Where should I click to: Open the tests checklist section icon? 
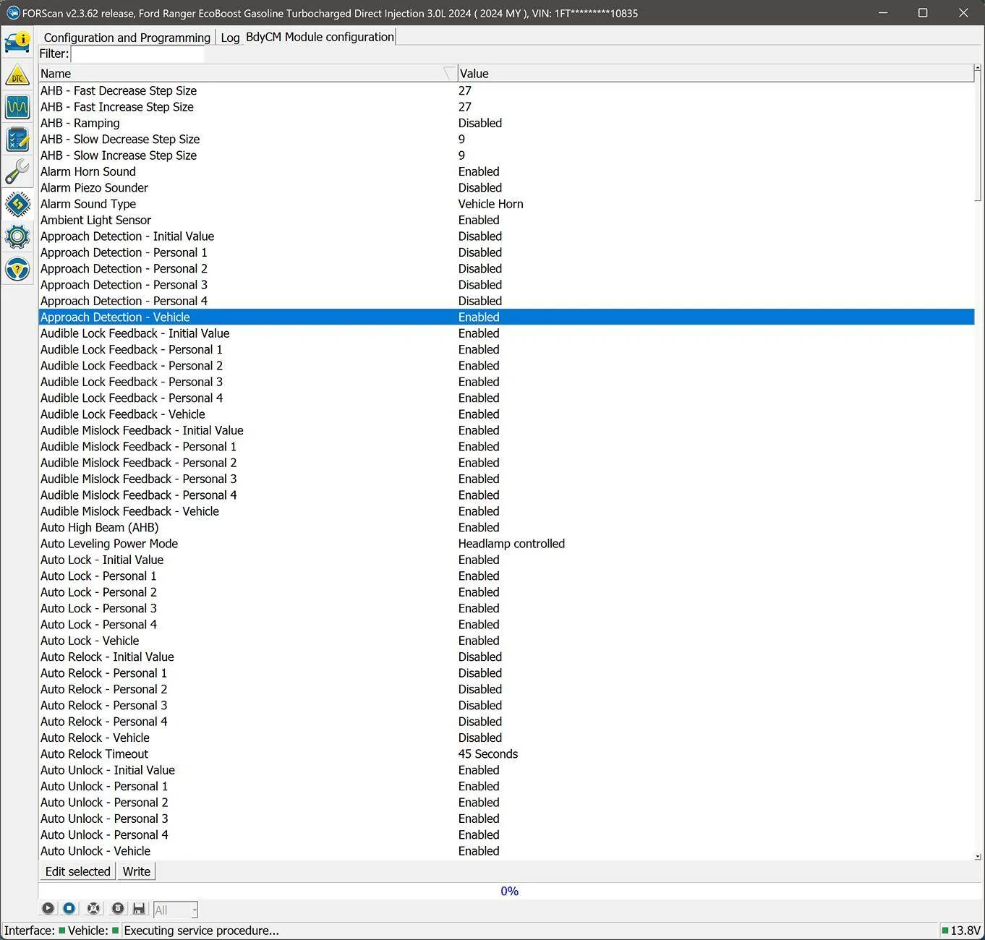tap(17, 140)
